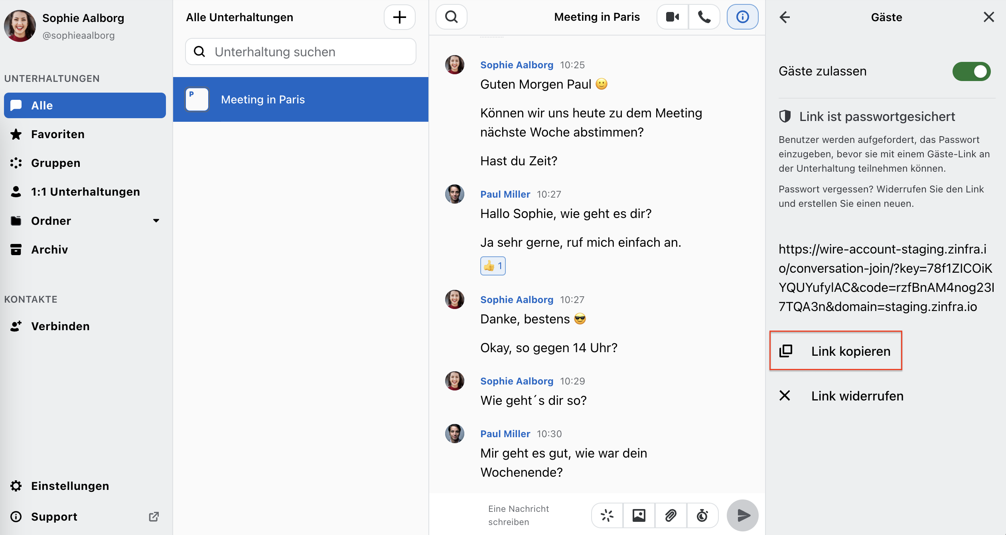
Task: Open 1:1 Unterhaltungen
Action: click(85, 192)
